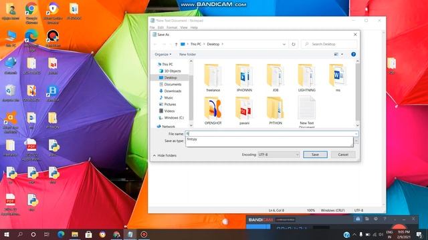This screenshot has height=240, width=428.
Task: Click the File name input field
Action: (270, 133)
